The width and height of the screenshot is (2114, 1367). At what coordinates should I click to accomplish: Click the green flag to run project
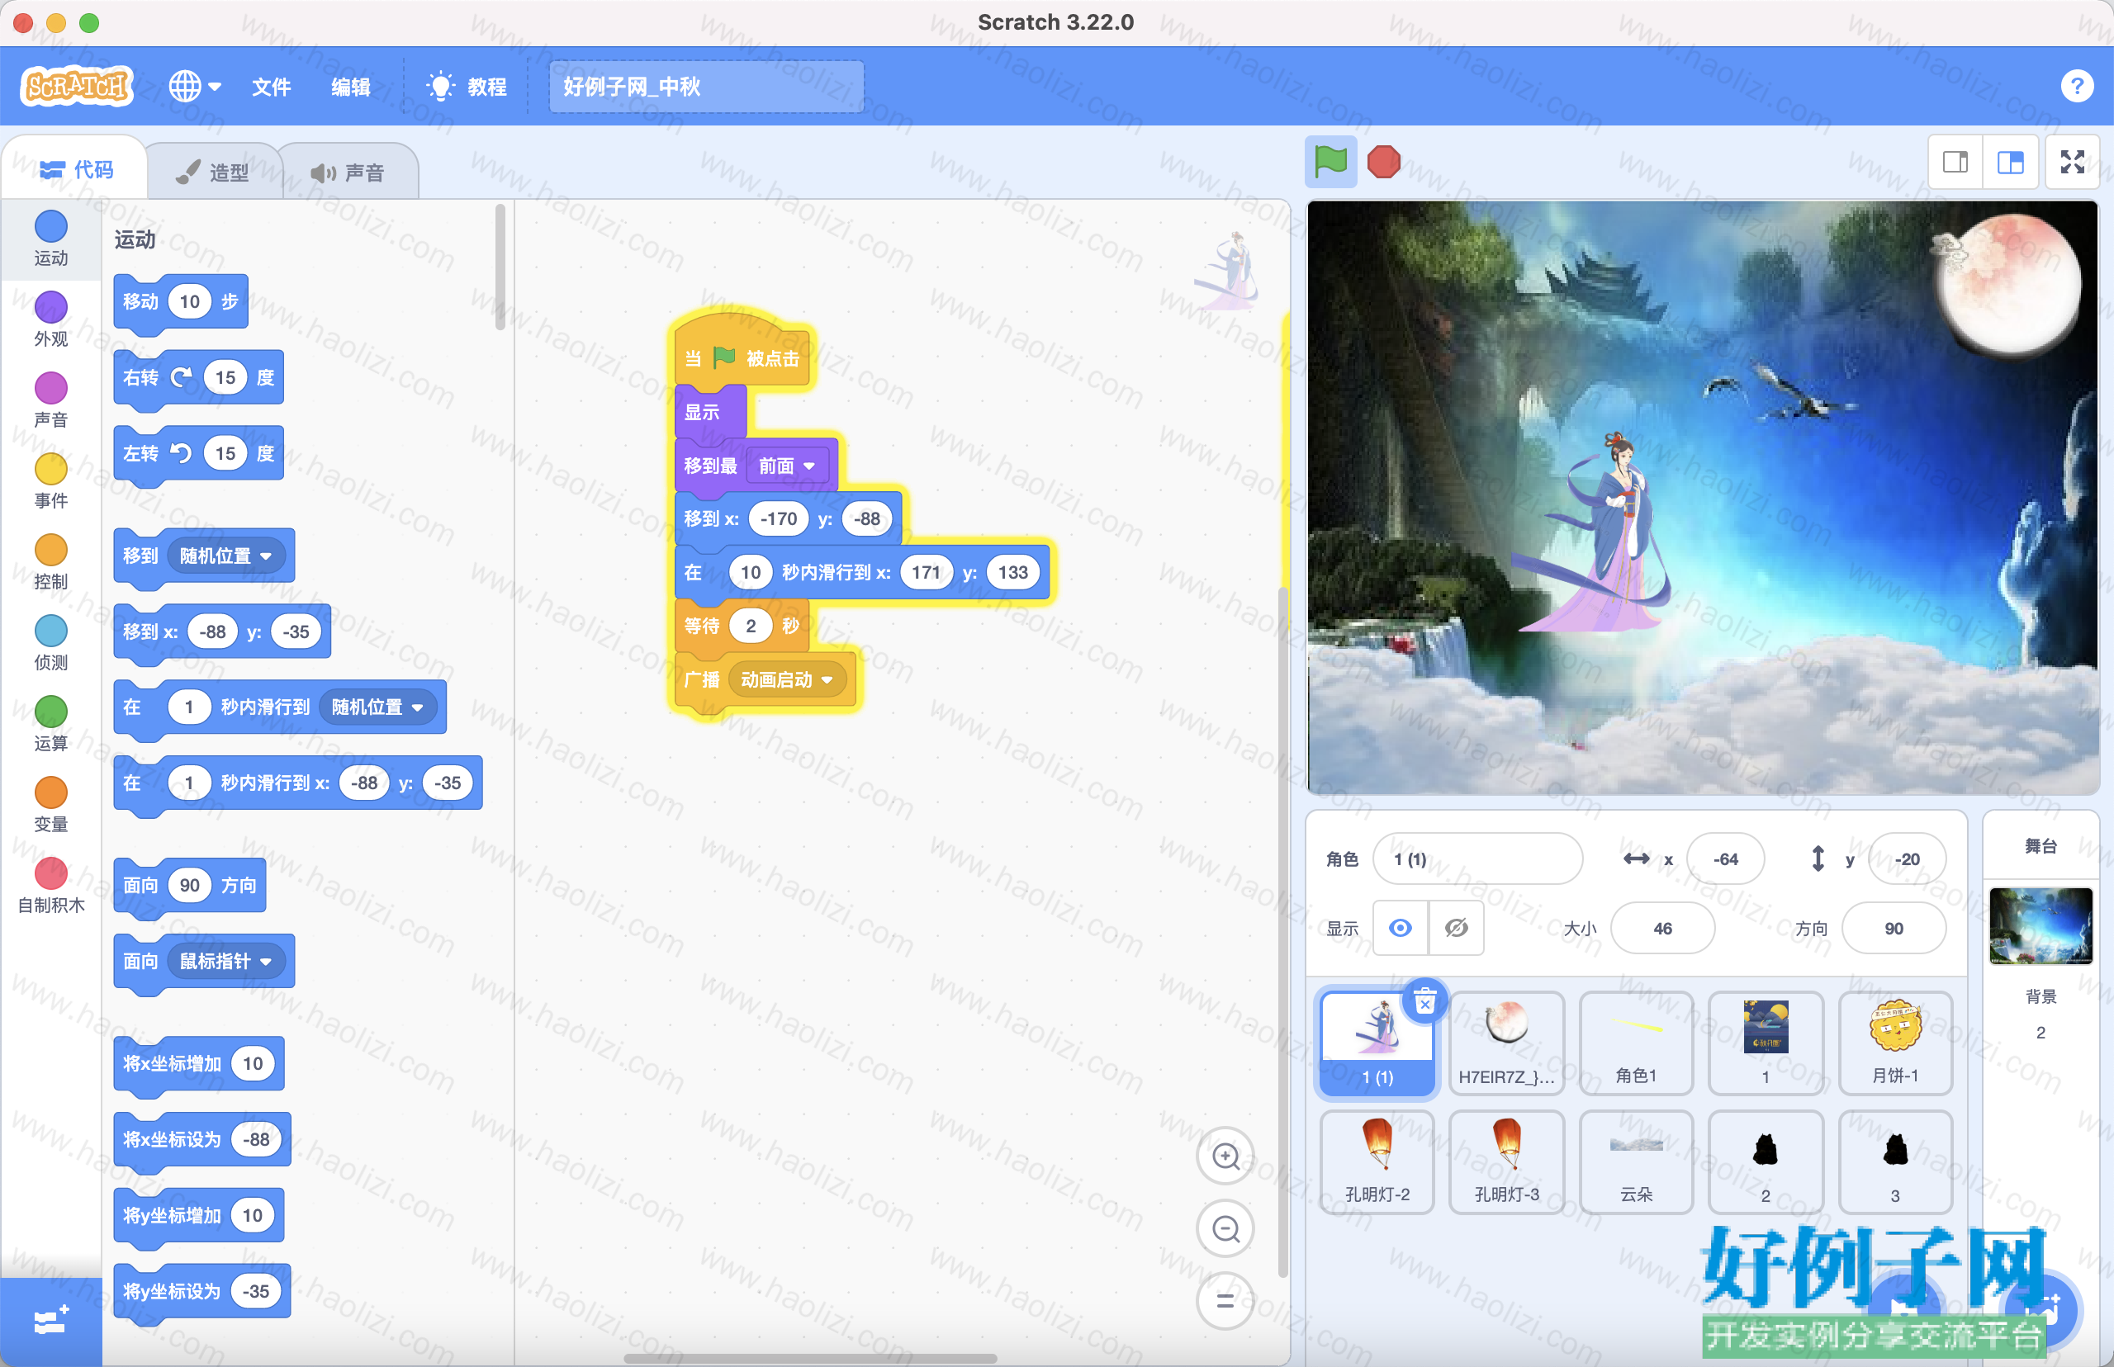(1330, 162)
